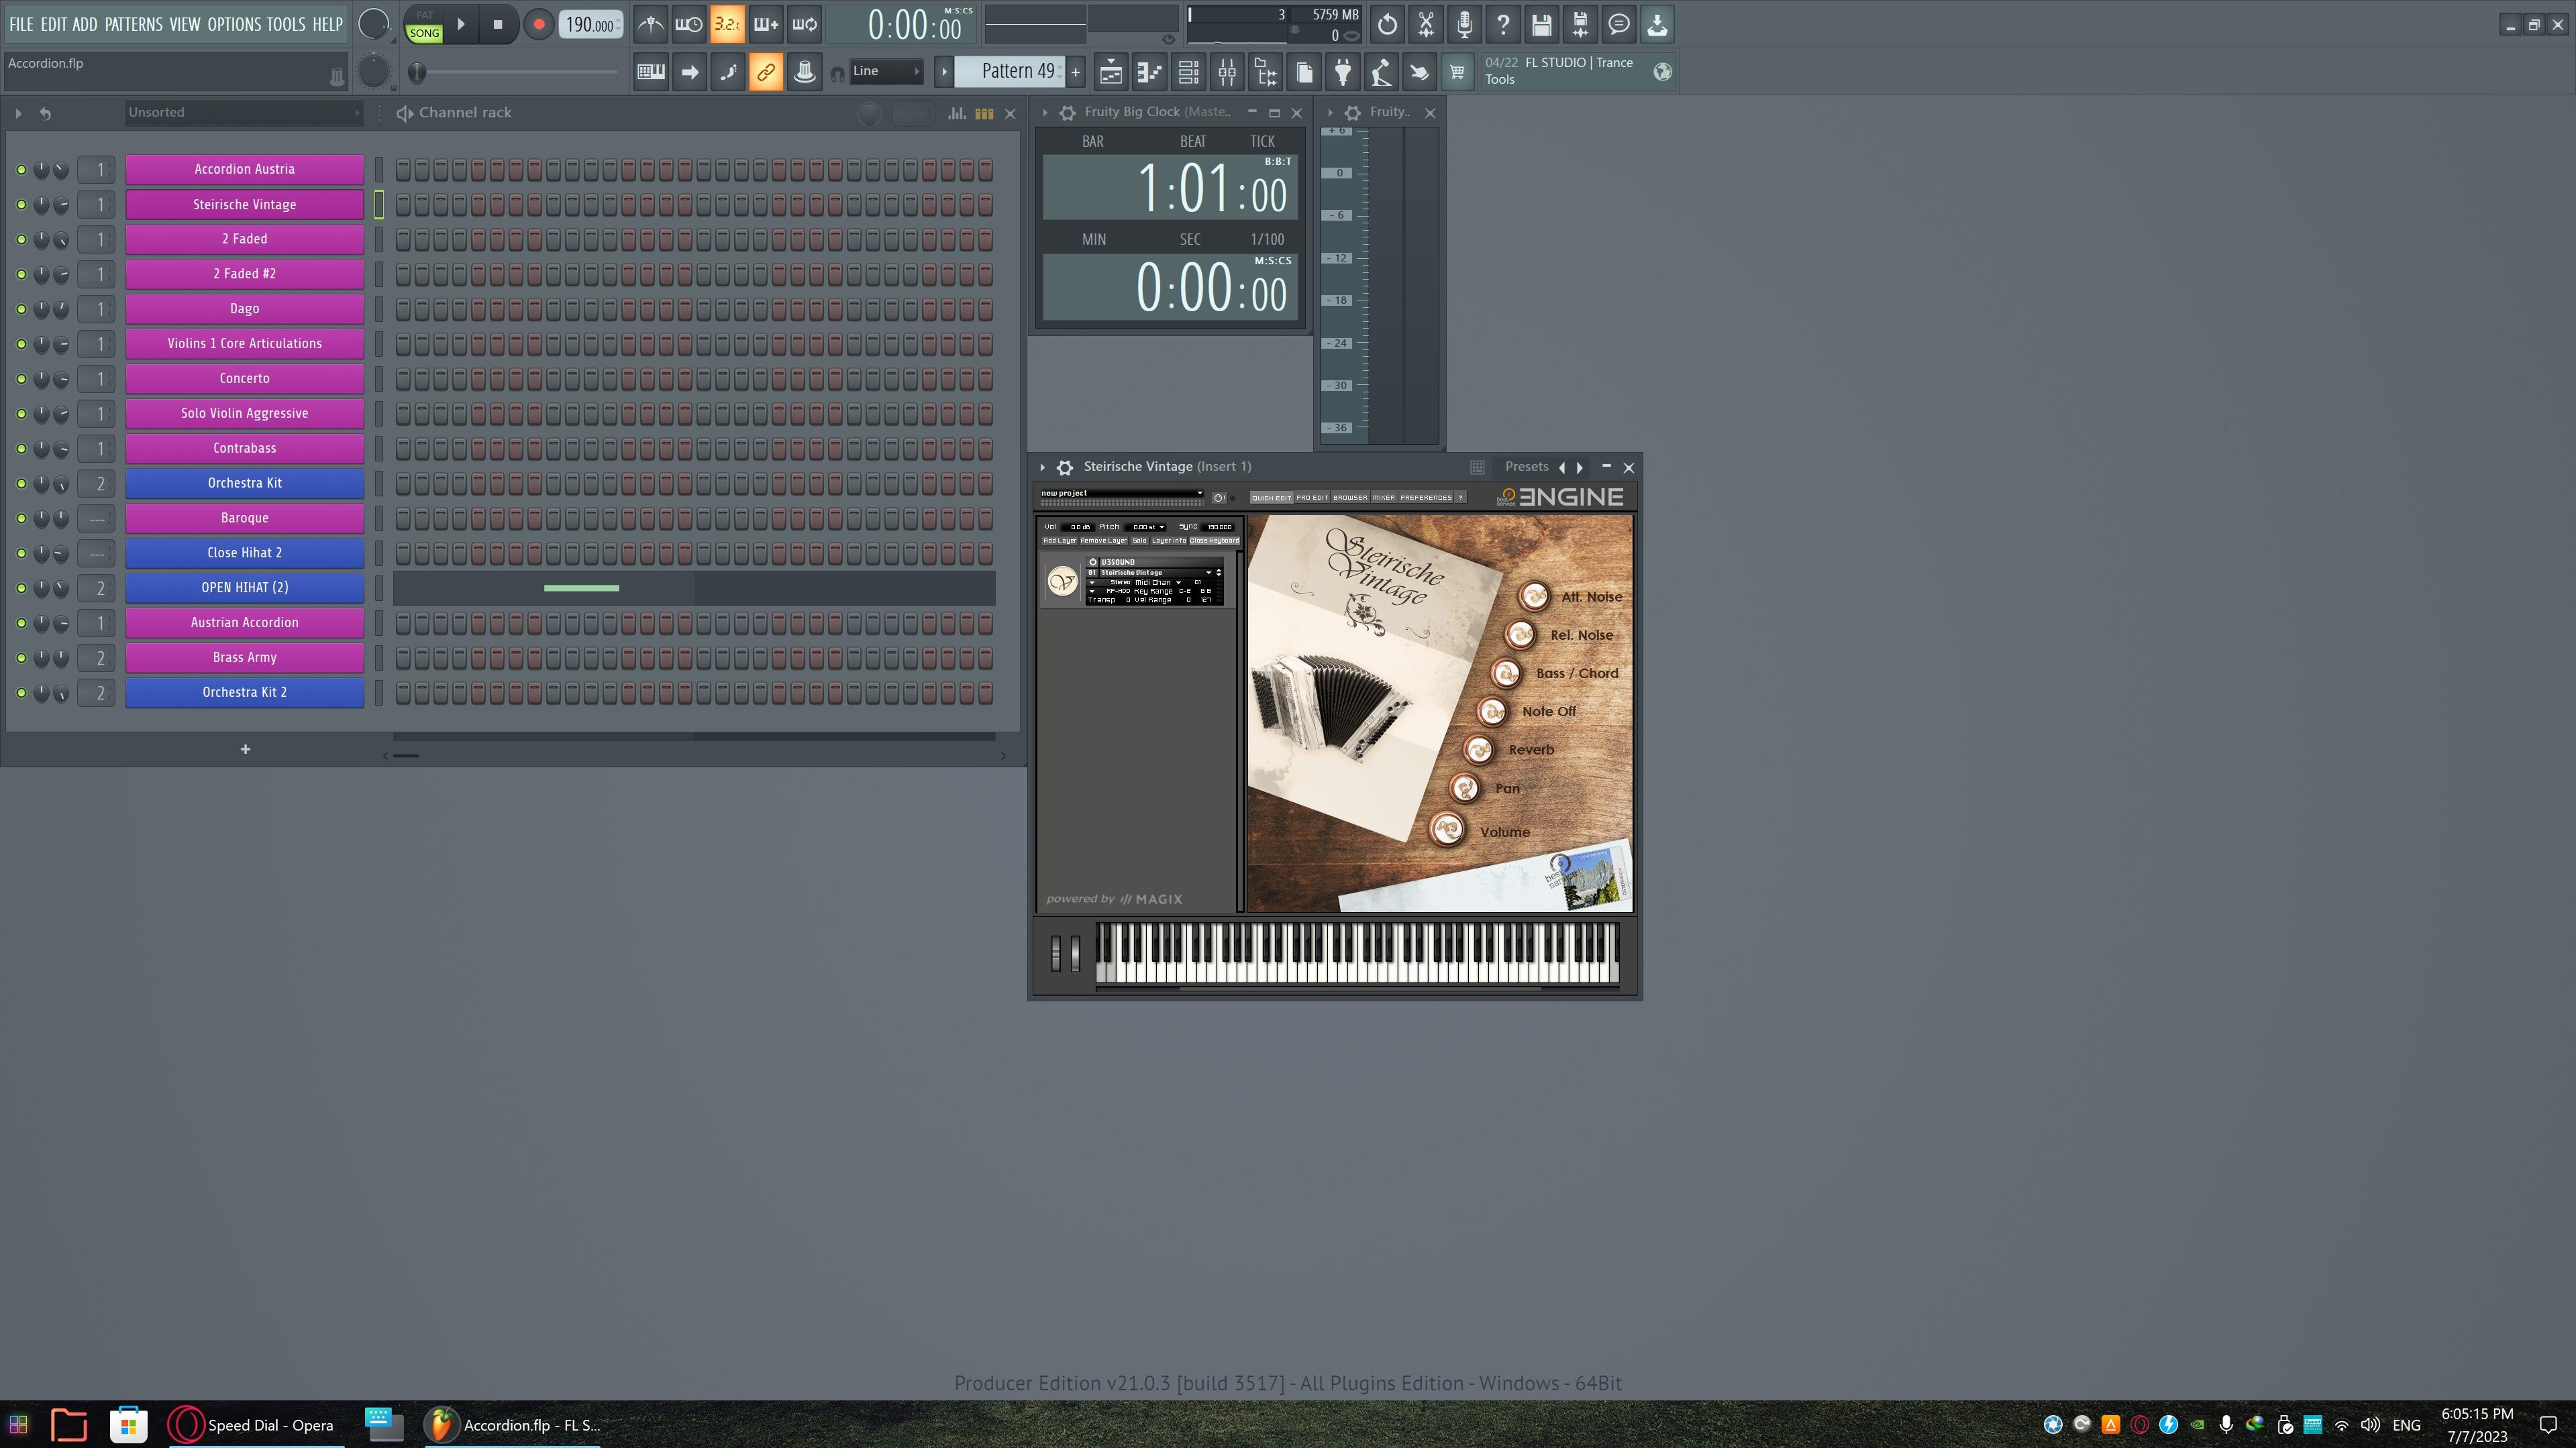Toggle Channel rack graph editor icon
Image resolution: width=2576 pixels, height=1448 pixels.
click(x=957, y=113)
